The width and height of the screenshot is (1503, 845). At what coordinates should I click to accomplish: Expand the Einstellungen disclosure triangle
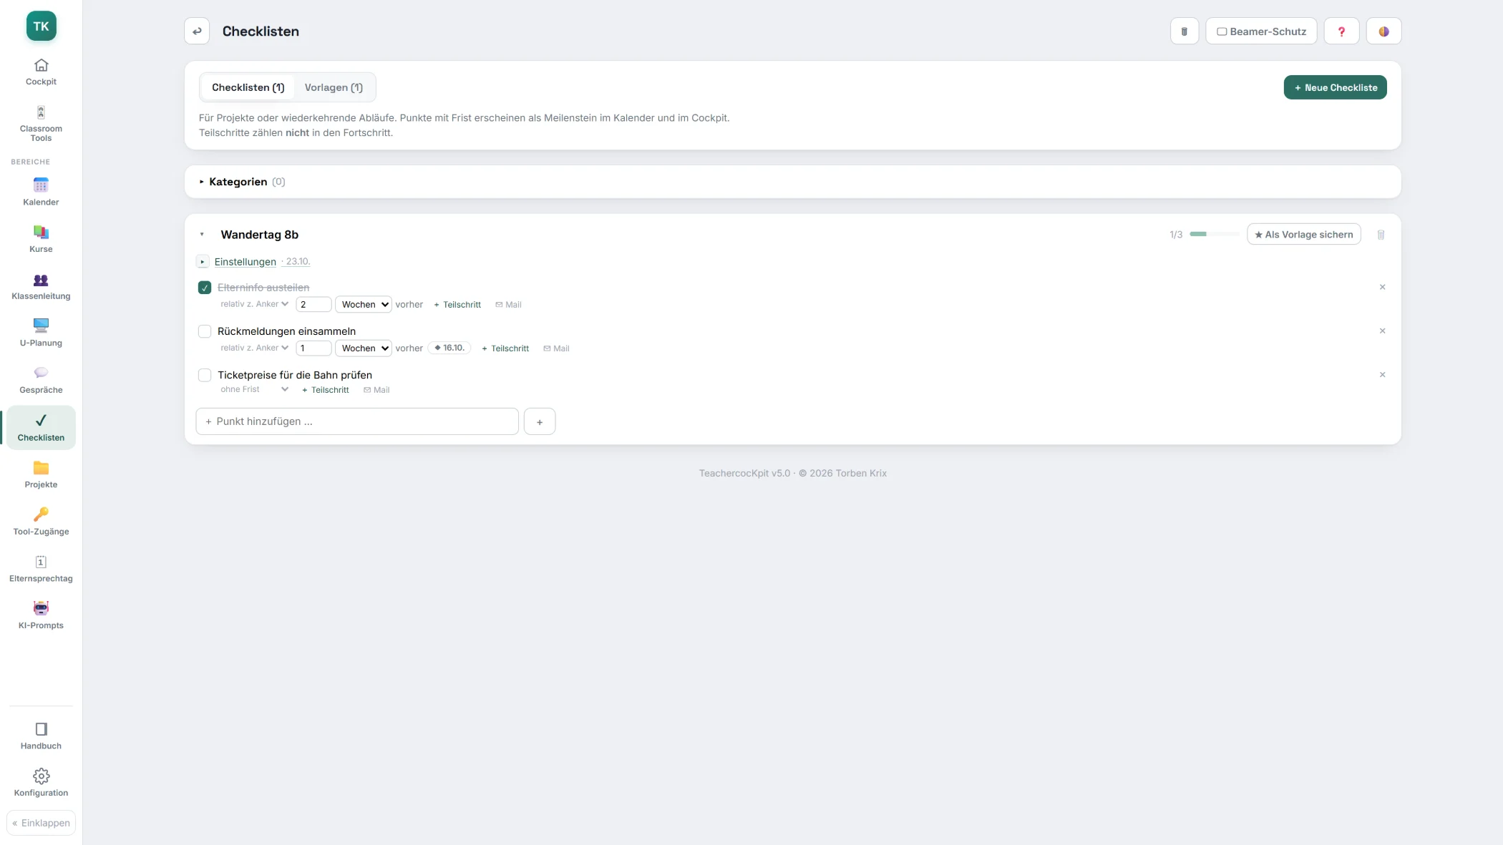point(203,262)
